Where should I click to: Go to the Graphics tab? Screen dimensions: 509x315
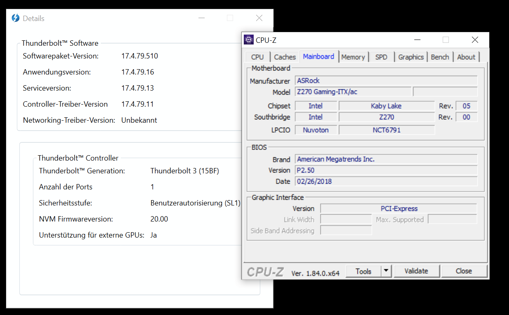pos(411,57)
